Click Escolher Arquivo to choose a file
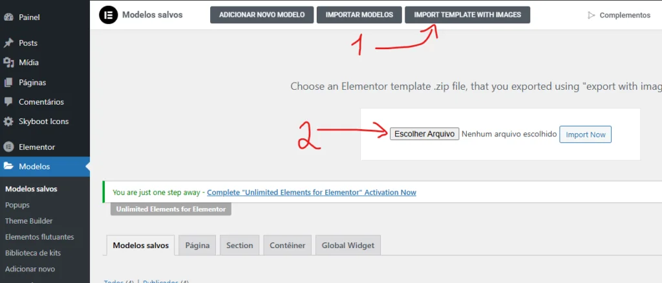The width and height of the screenshot is (662, 283). pyautogui.click(x=424, y=134)
